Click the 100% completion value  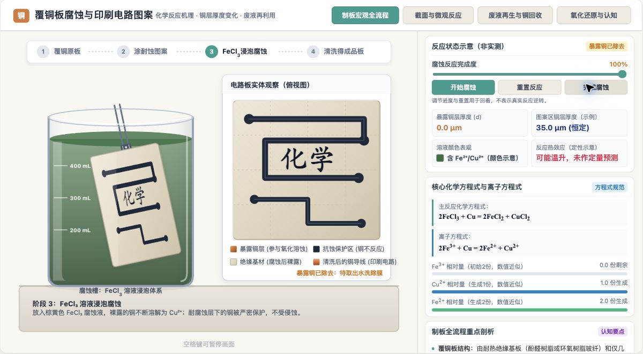pyautogui.click(x=618, y=64)
